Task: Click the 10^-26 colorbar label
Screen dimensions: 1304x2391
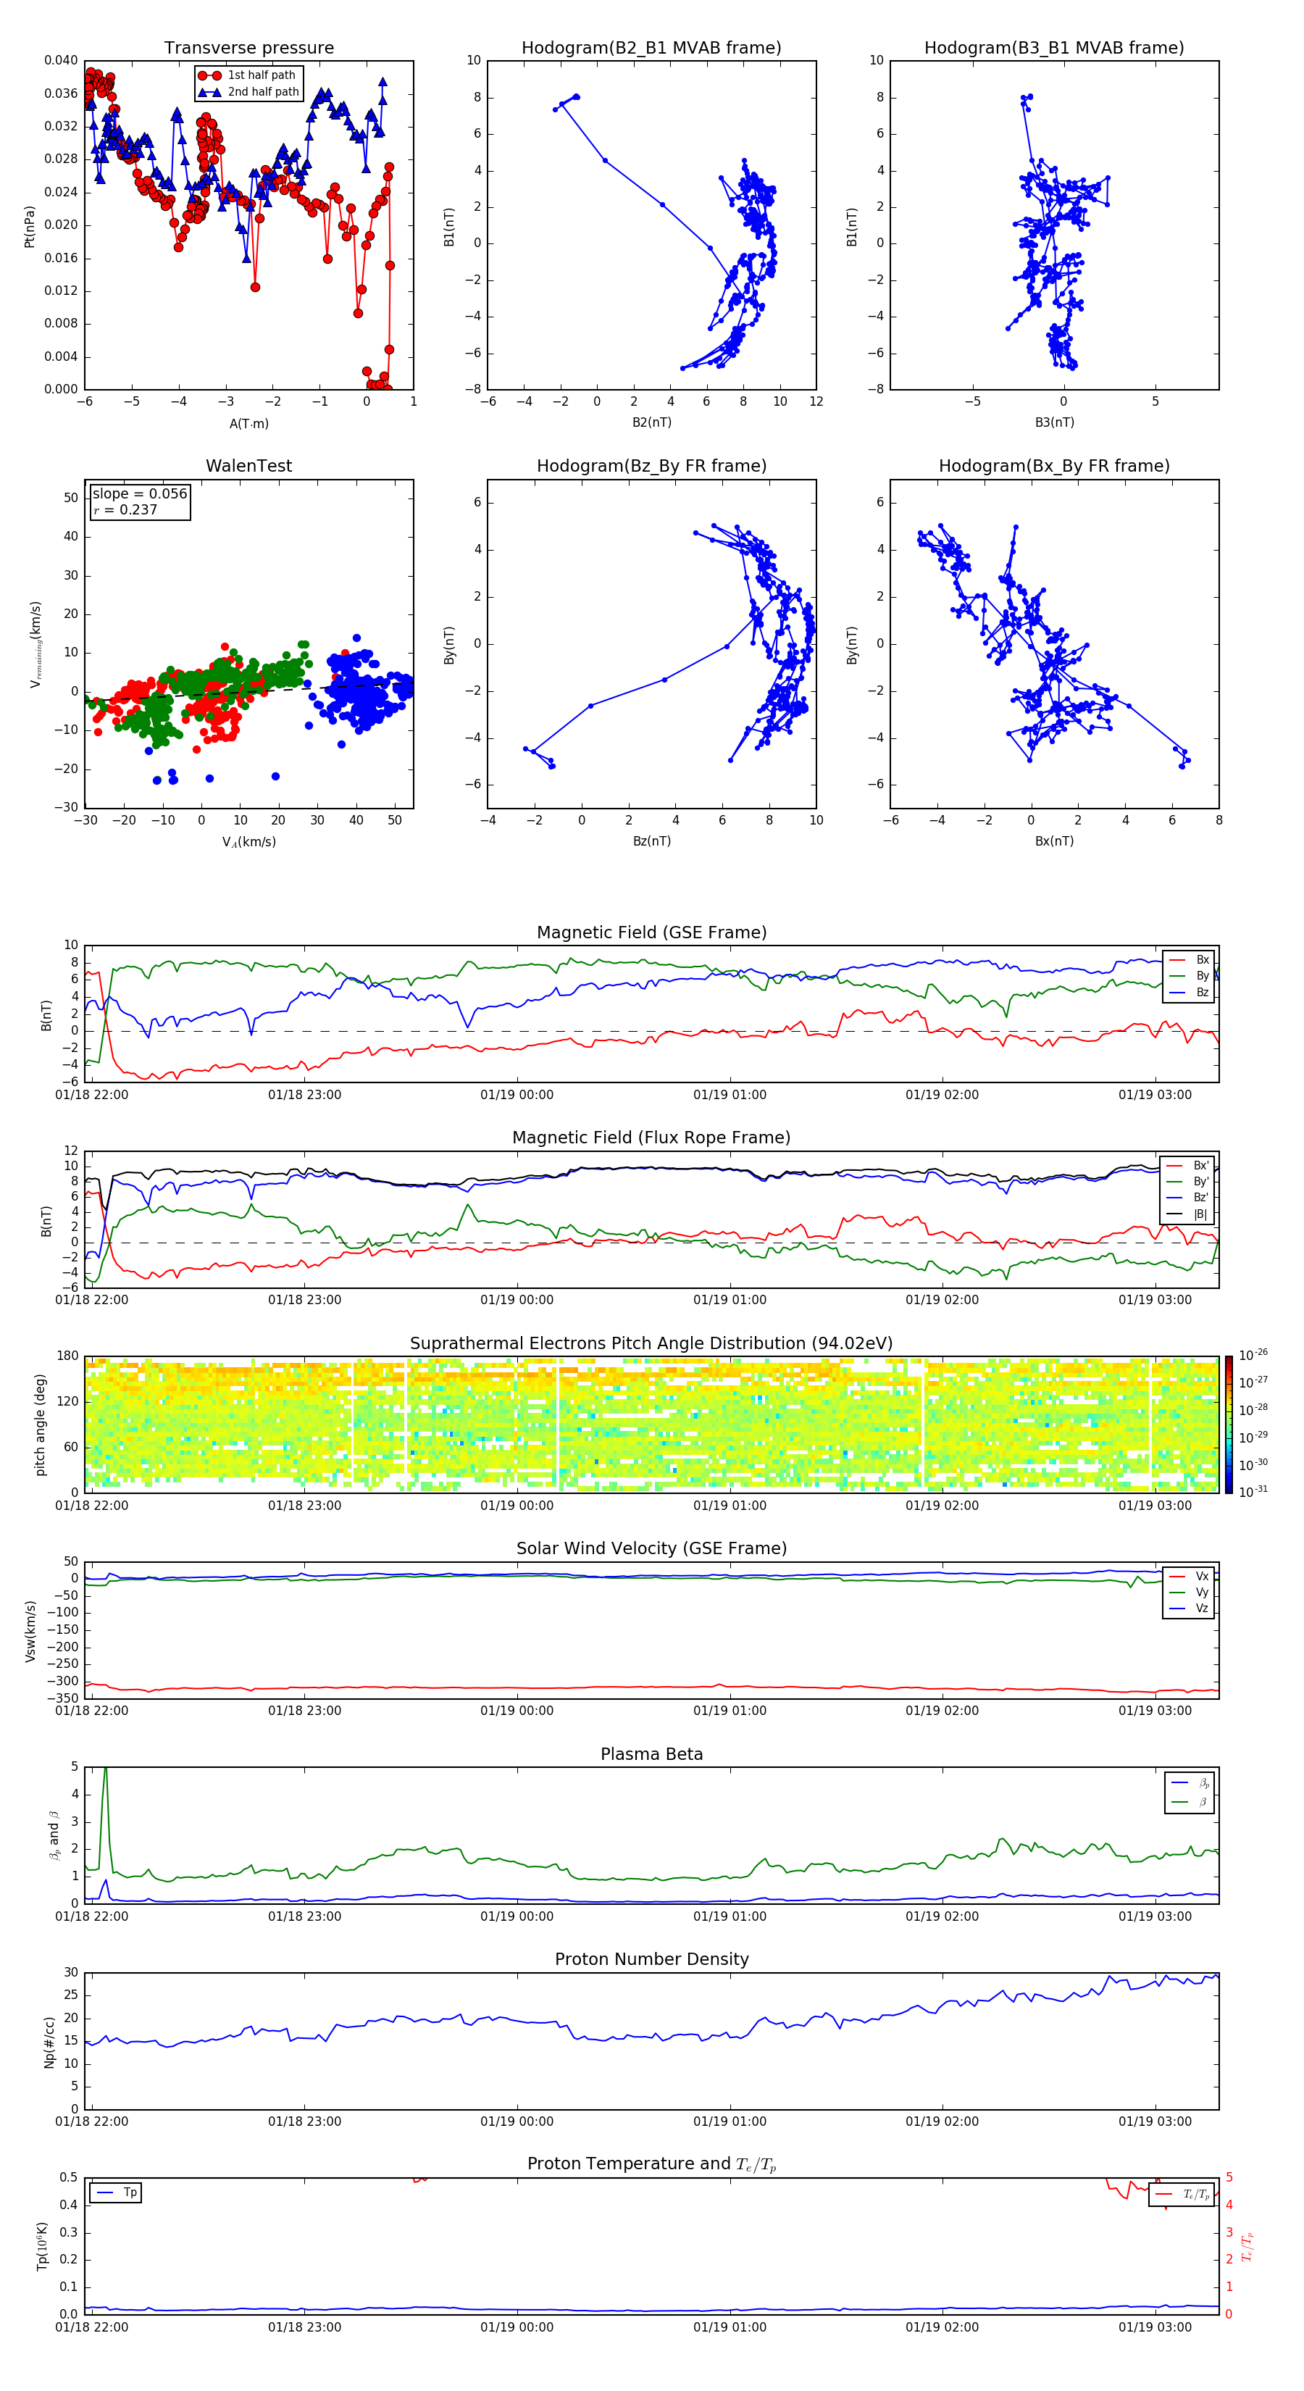Action: (1253, 1355)
